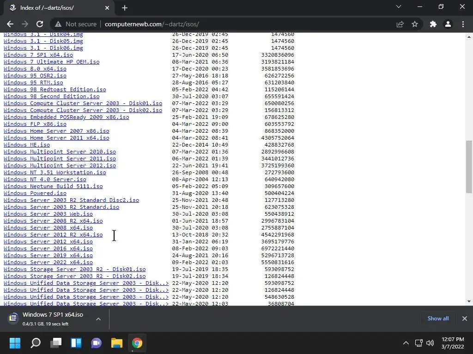
Task: Open the tab search dropdown arrow
Action: 399,6
